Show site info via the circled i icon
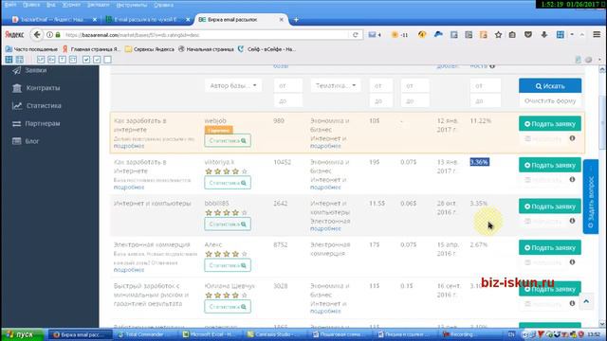 (49, 35)
